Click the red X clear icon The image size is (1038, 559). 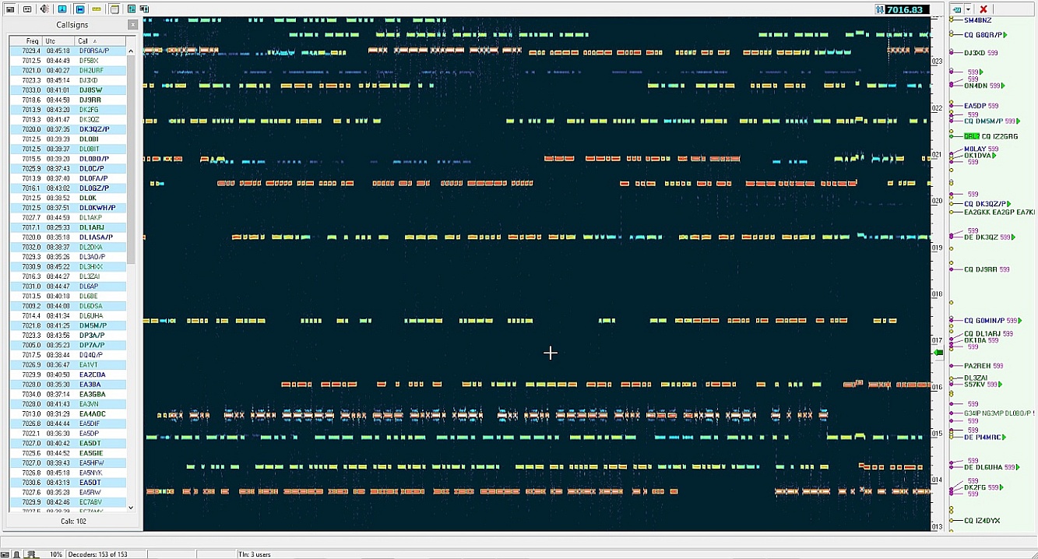point(983,9)
